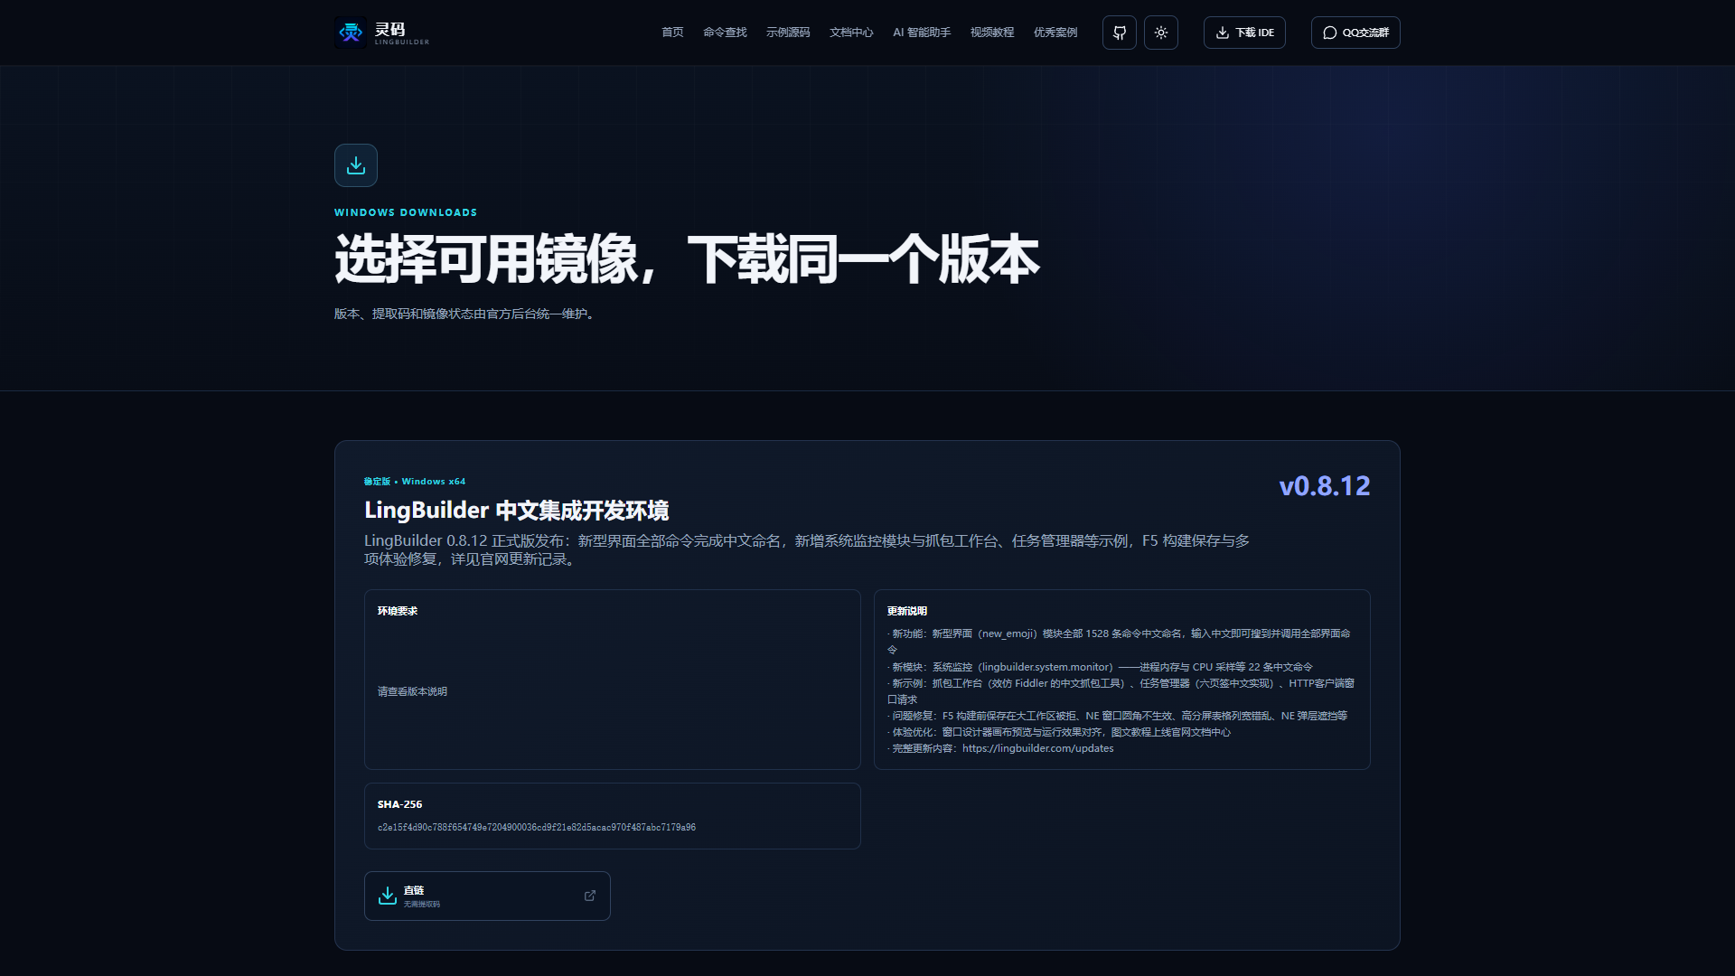Click the 更新说明 heading
The height and width of the screenshot is (976, 1735).
click(x=907, y=611)
